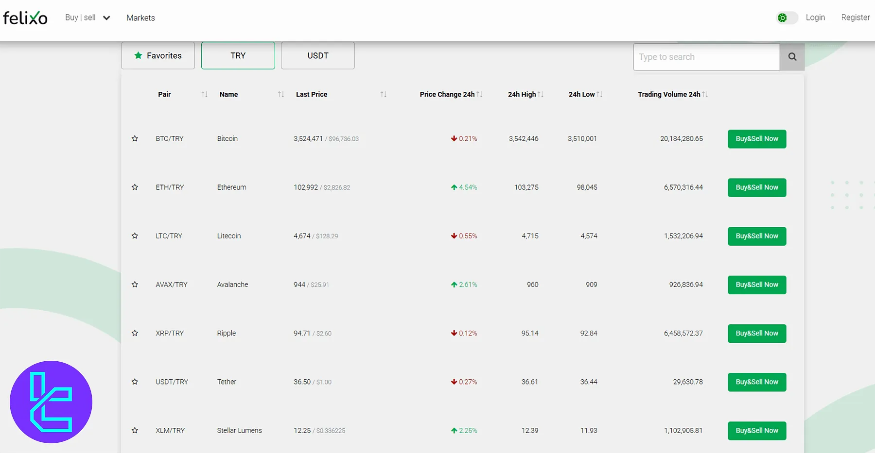Image resolution: width=875 pixels, height=453 pixels.
Task: Click the Ripple name cell
Action: pos(227,333)
